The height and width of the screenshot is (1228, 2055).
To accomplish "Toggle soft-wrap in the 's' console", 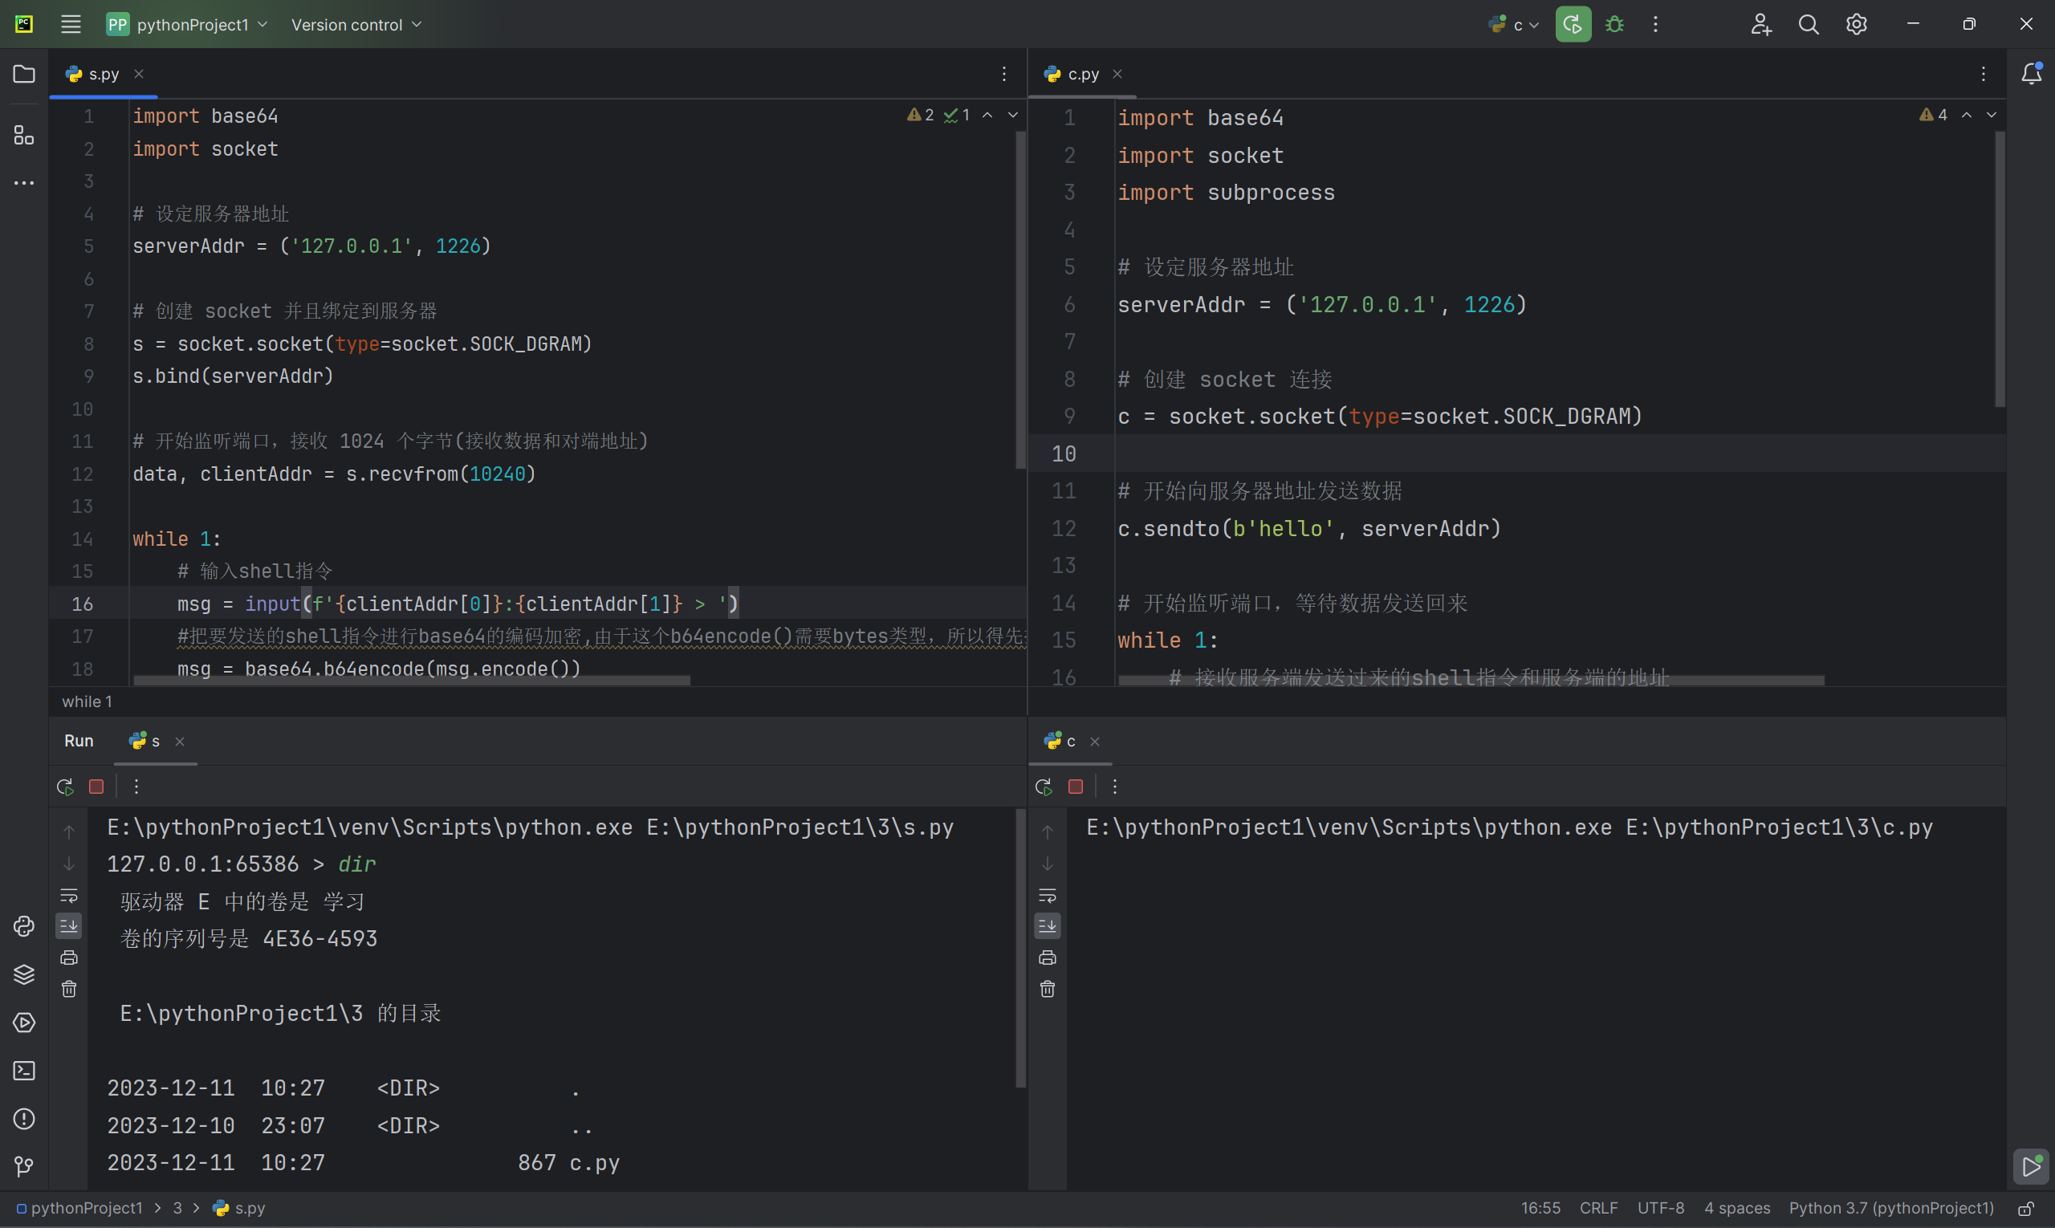I will (69, 896).
